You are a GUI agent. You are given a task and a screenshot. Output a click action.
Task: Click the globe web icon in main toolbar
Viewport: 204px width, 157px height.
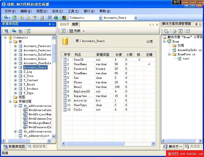coord(56,18)
